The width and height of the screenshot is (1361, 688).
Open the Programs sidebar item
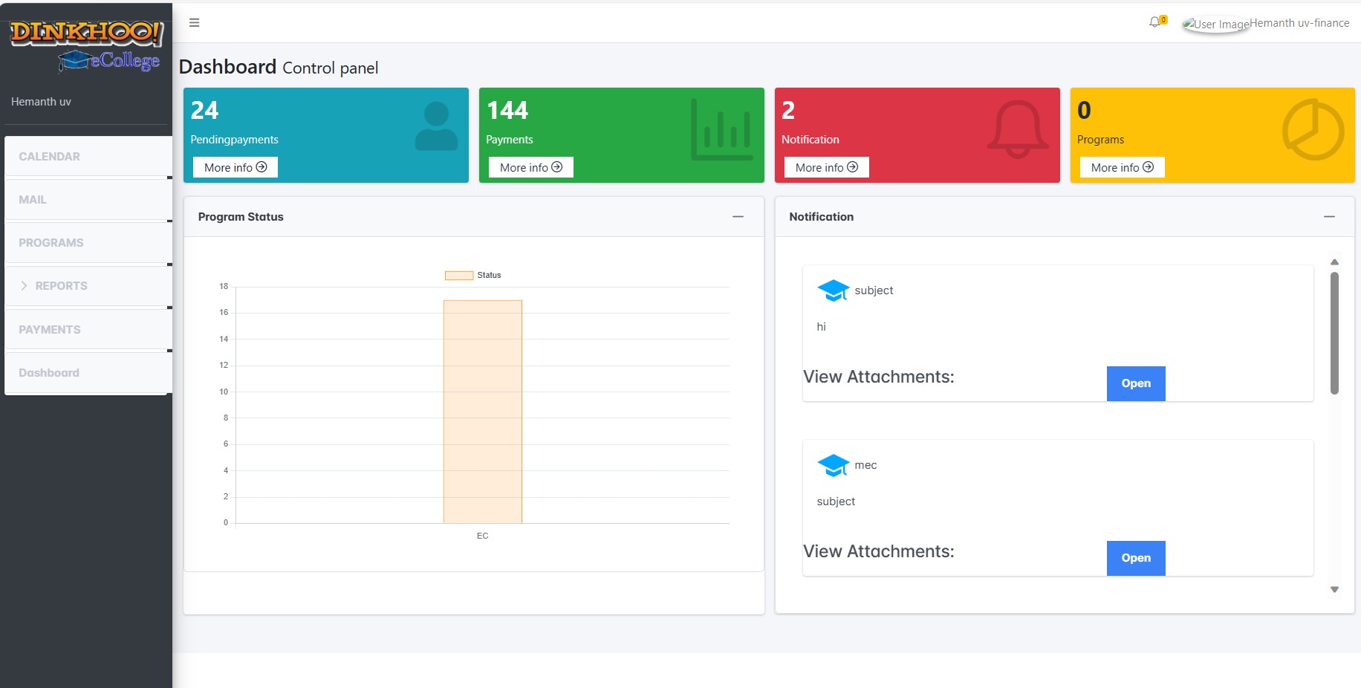point(88,243)
